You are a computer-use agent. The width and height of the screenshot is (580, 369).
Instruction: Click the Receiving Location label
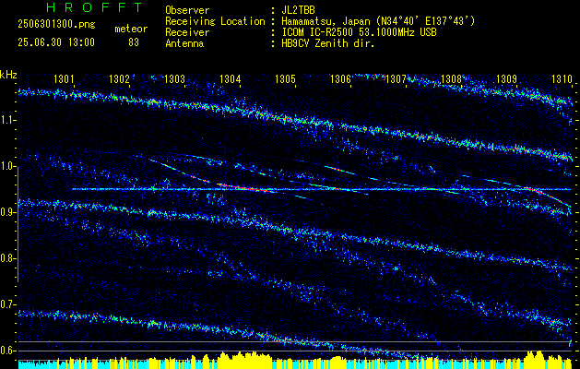[215, 21]
